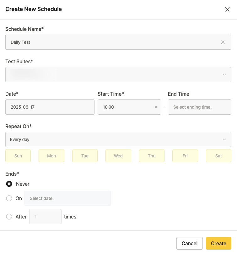The image size is (237, 255).
Task: Toggle Sun in the repeat days
Action: [18, 156]
